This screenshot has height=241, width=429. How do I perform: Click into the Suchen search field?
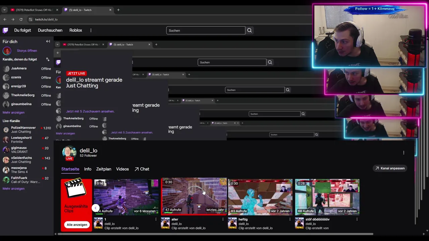pos(205,30)
